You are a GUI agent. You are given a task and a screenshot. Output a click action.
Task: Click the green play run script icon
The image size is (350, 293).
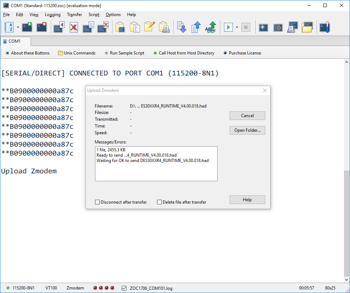pyautogui.click(x=228, y=27)
